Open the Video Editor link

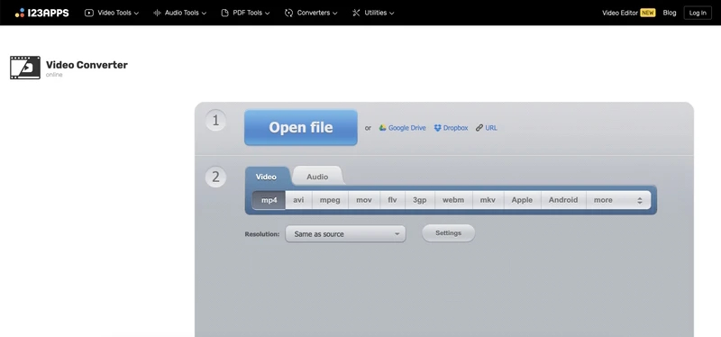620,13
